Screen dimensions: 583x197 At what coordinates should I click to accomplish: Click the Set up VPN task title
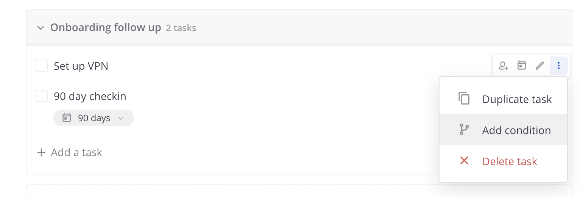tap(81, 66)
